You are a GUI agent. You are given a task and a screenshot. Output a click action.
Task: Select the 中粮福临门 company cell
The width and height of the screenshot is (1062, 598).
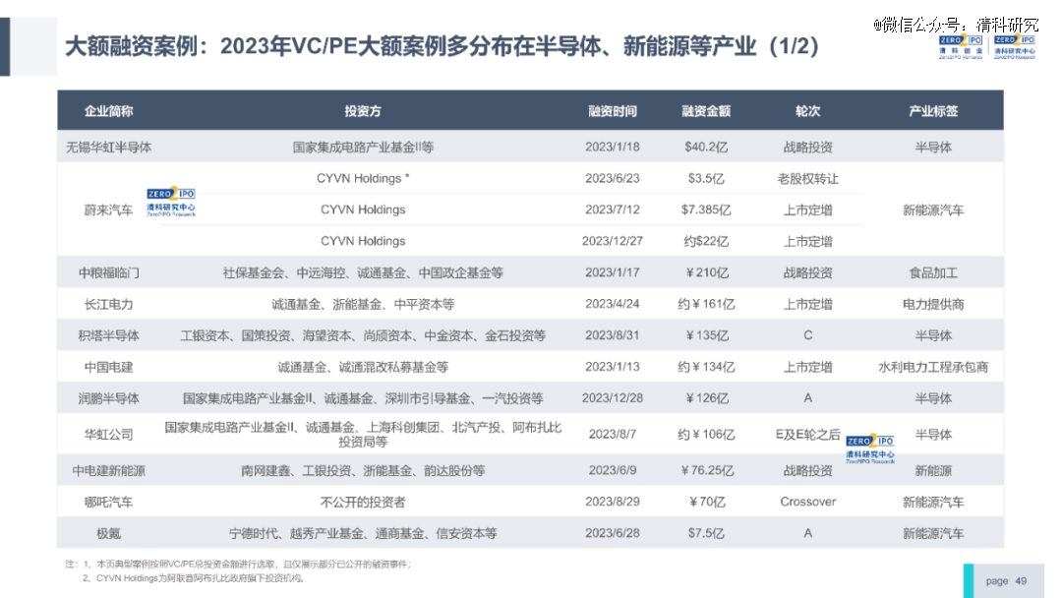tap(108, 272)
